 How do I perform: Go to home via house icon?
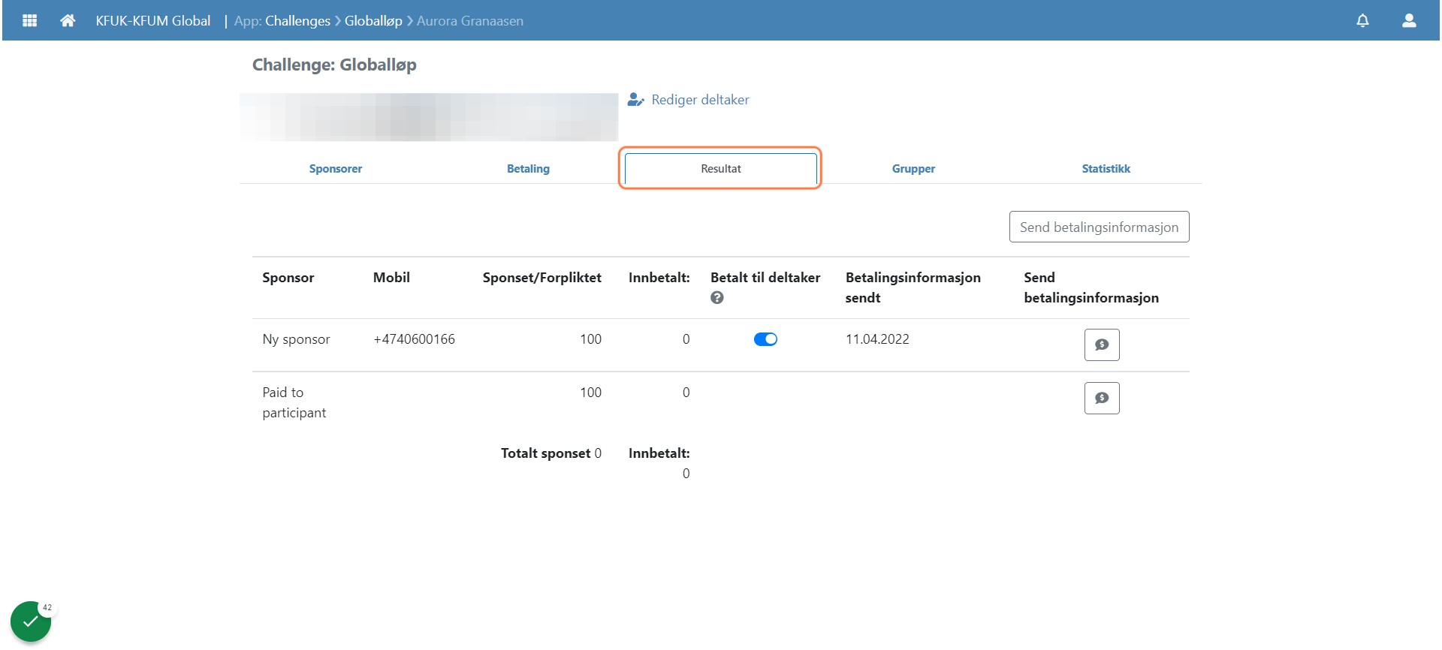(x=68, y=20)
